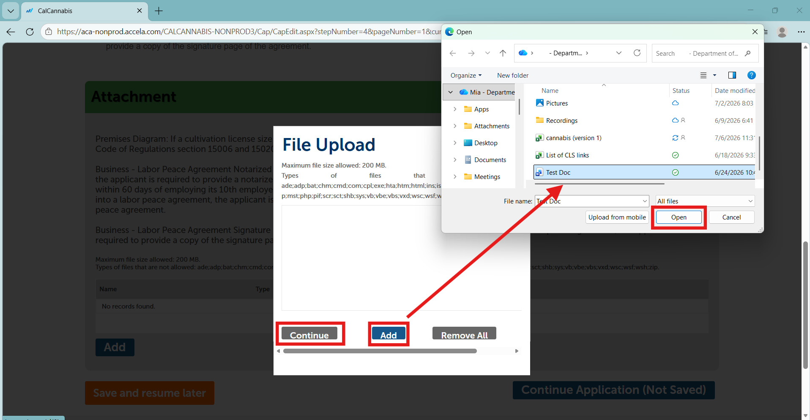Click browser page back arrow
The height and width of the screenshot is (420, 810).
pos(11,32)
